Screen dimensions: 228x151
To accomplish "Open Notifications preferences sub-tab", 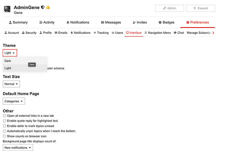I will 80,33.
